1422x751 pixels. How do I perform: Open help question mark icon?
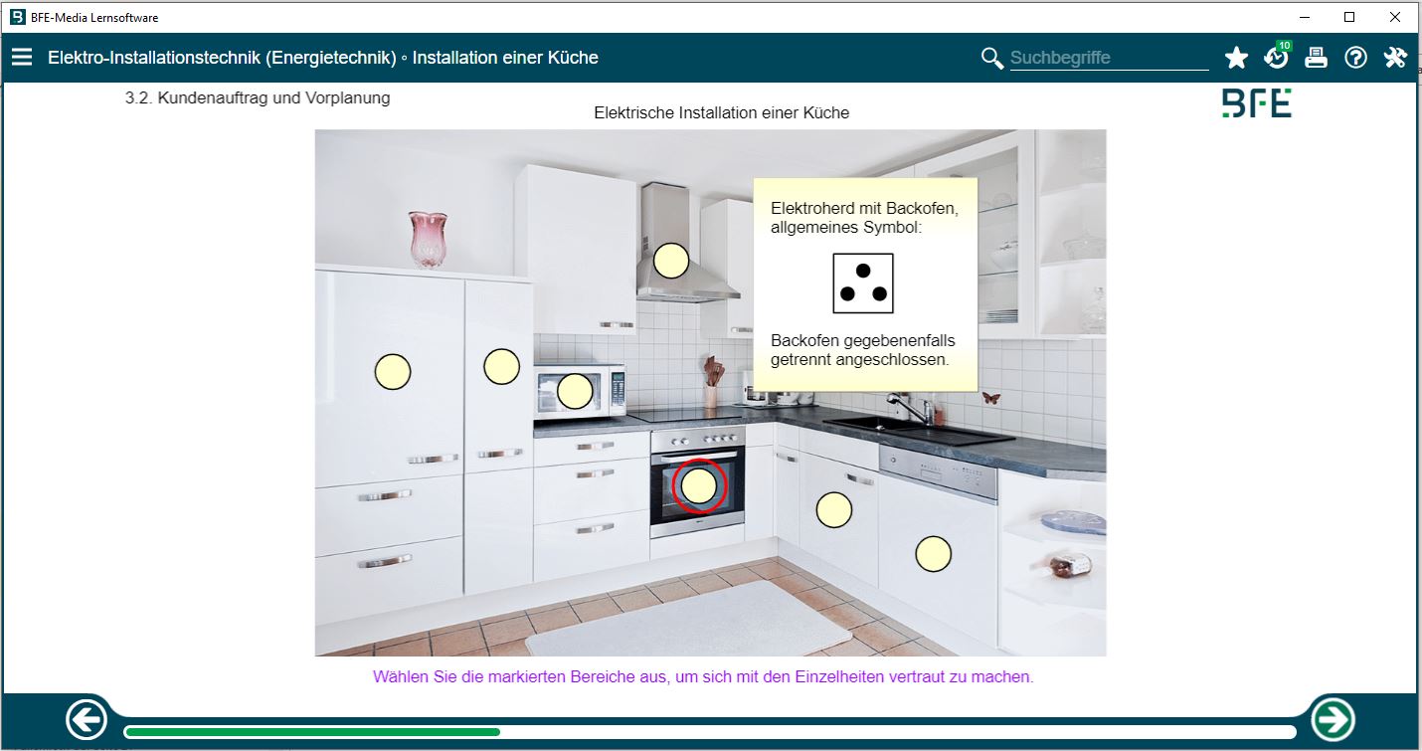[1355, 58]
